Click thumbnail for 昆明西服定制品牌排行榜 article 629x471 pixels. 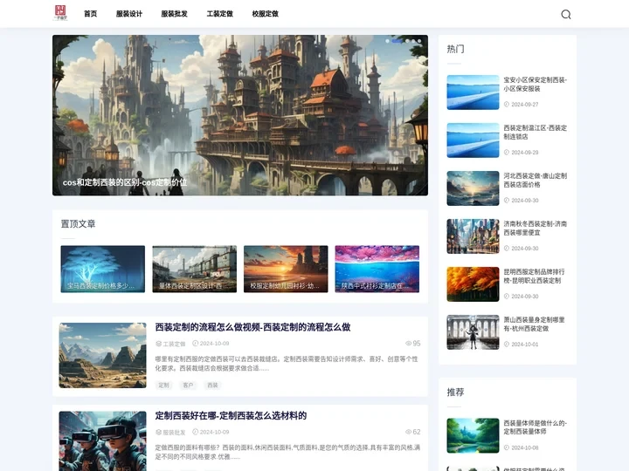click(x=473, y=284)
